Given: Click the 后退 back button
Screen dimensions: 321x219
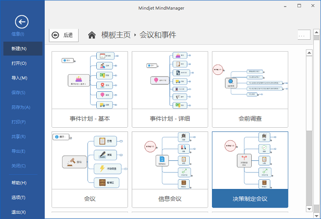Looking at the screenshot, I should (64, 35).
